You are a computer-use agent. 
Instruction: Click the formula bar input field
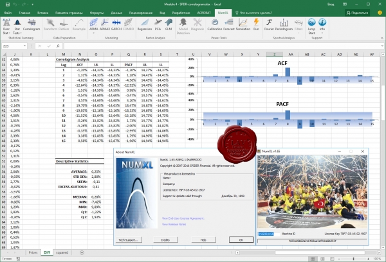[x=221, y=46]
